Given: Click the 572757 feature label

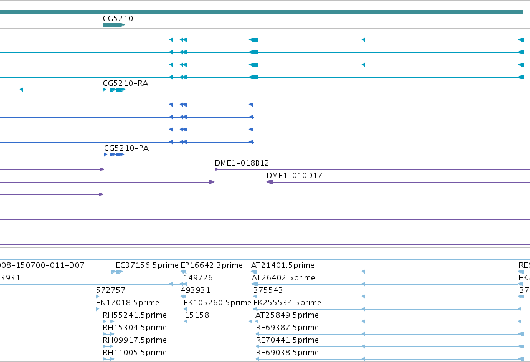Looking at the screenshot, I should pos(110,290).
